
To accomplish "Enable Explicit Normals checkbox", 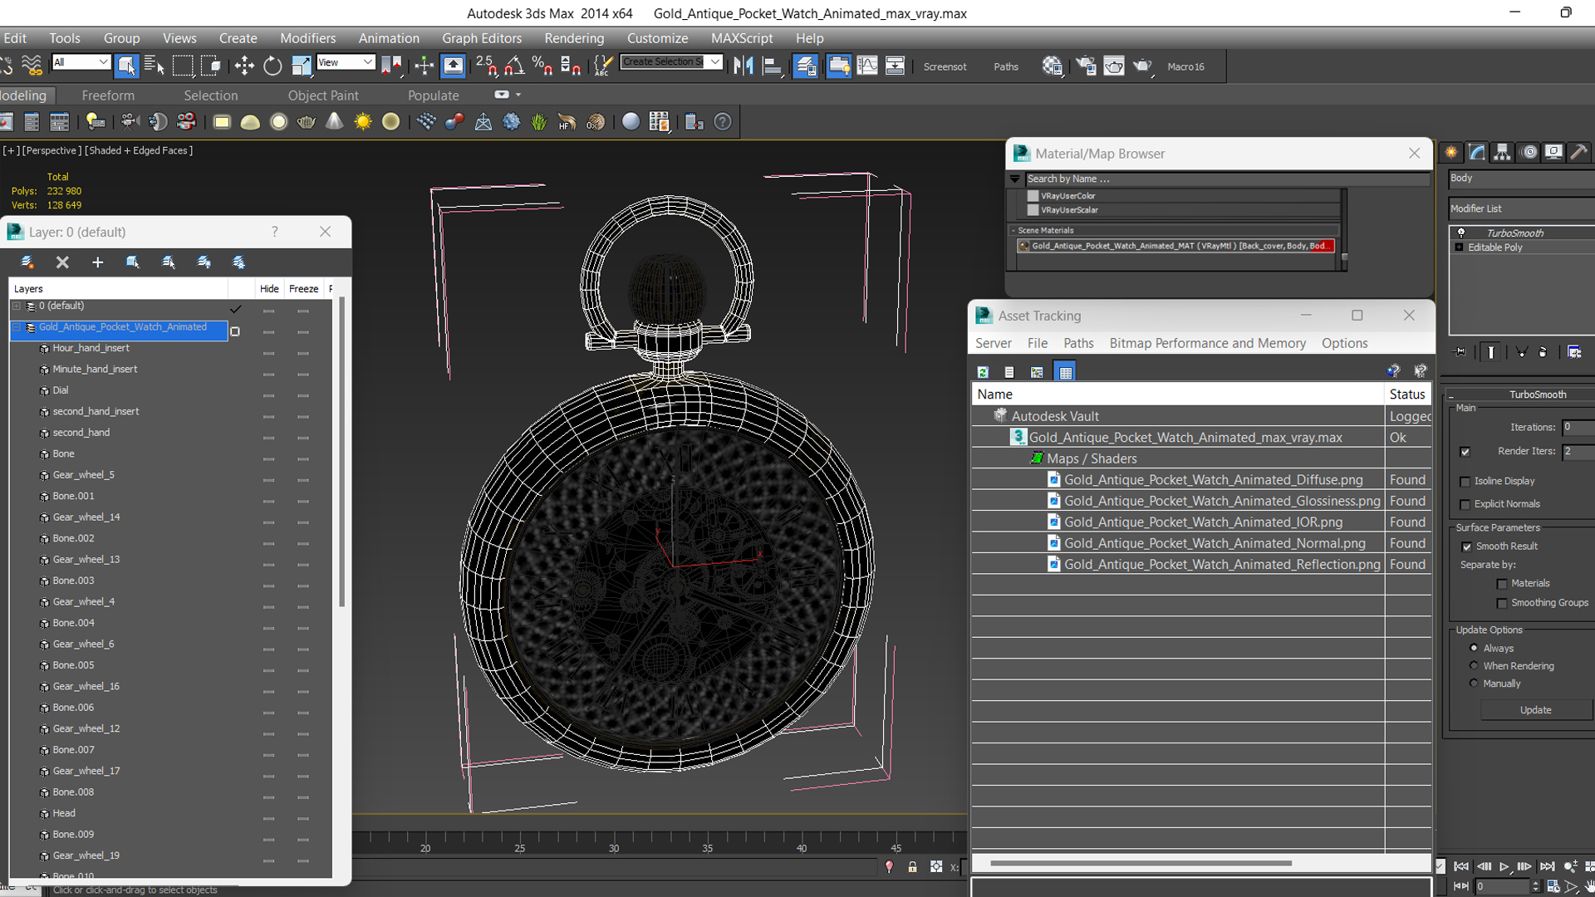I will pyautogui.click(x=1465, y=504).
